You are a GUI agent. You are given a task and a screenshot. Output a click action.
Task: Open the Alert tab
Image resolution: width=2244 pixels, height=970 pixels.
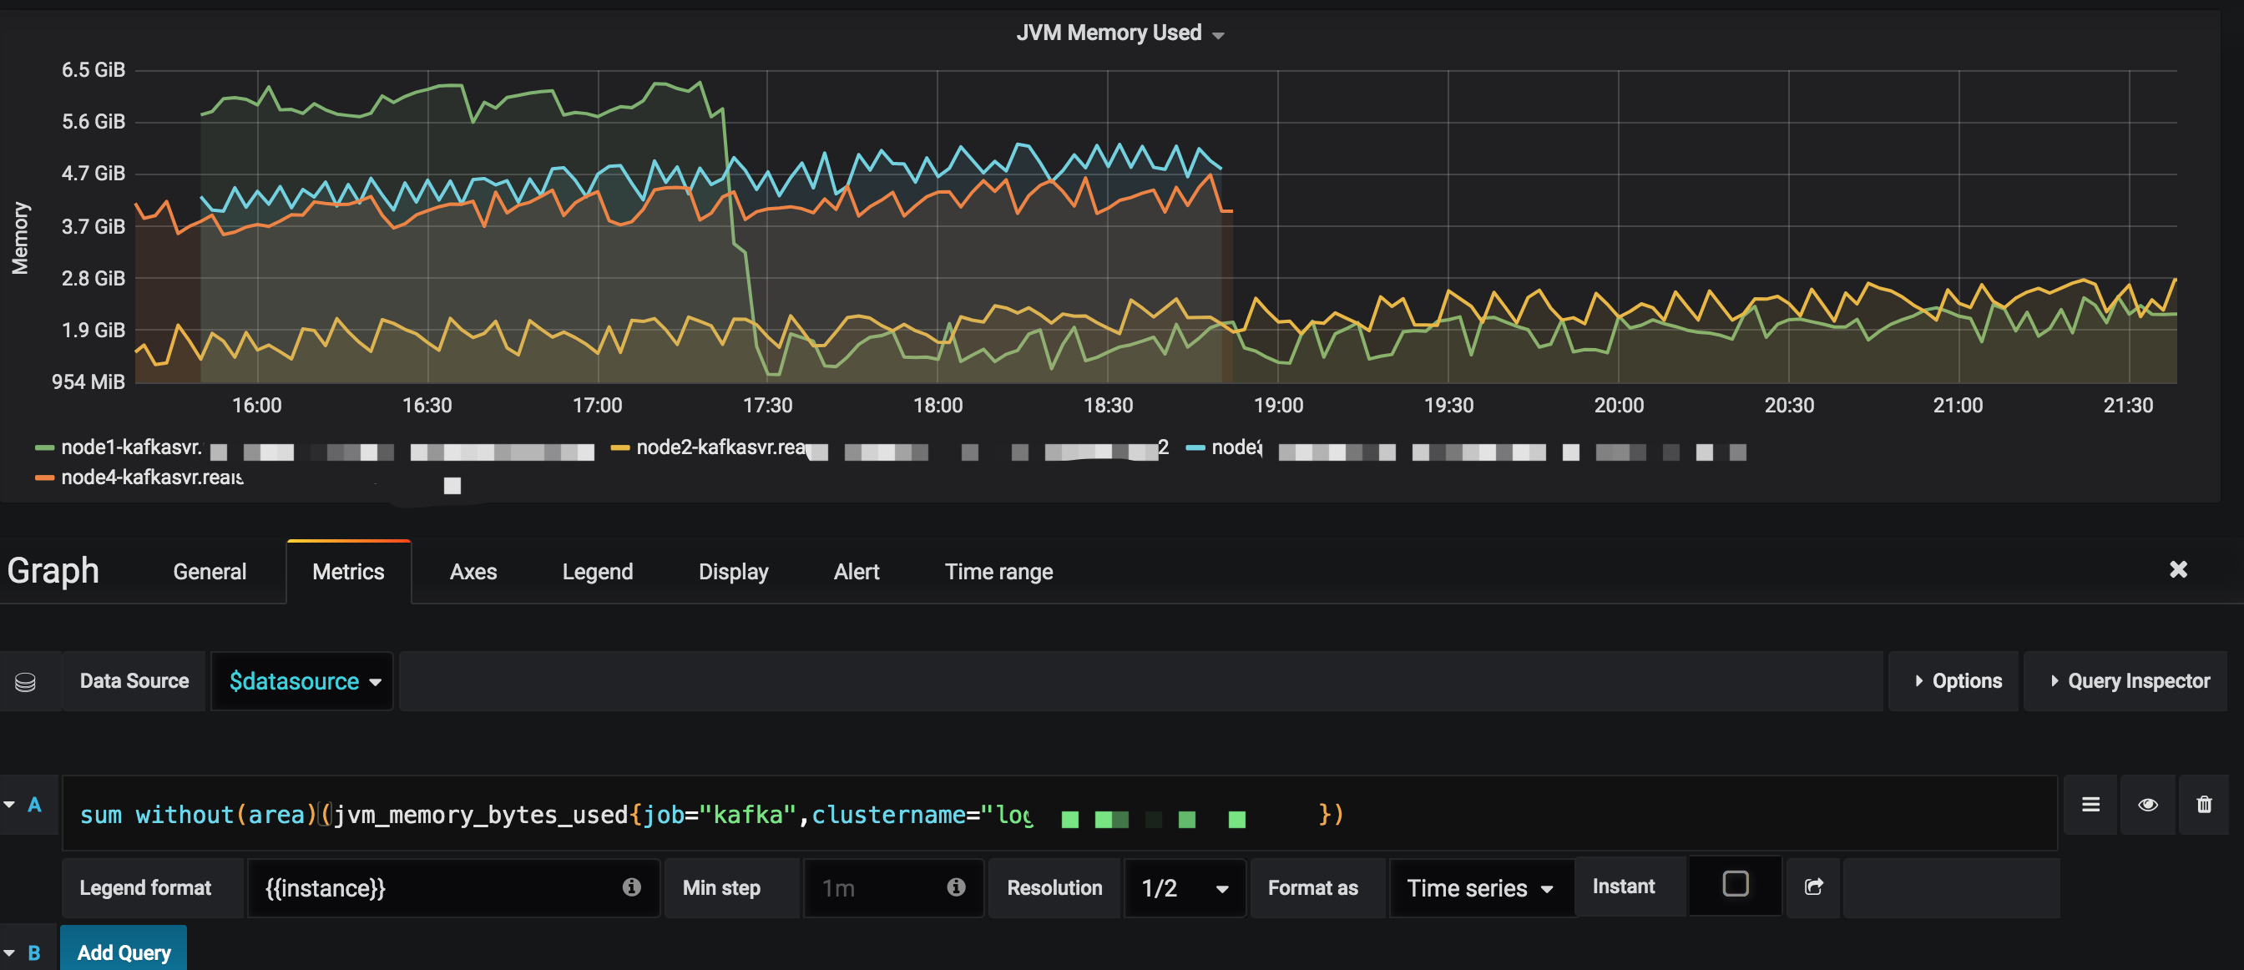pyautogui.click(x=857, y=572)
